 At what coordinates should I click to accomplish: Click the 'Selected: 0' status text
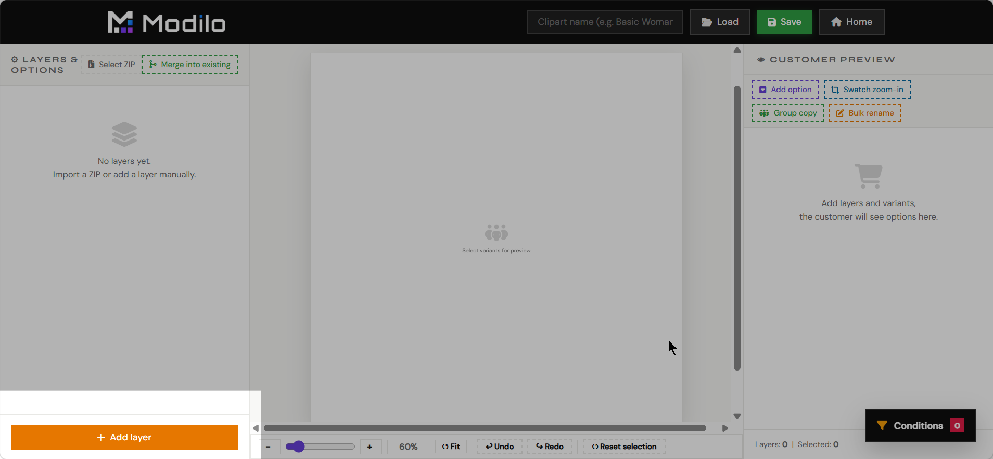pos(818,444)
